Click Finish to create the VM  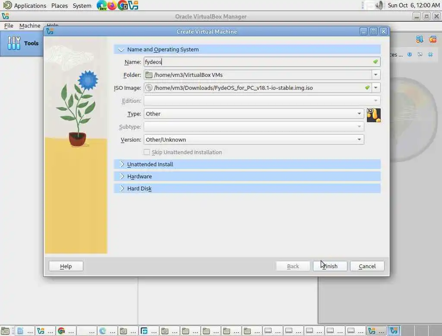[x=330, y=266]
